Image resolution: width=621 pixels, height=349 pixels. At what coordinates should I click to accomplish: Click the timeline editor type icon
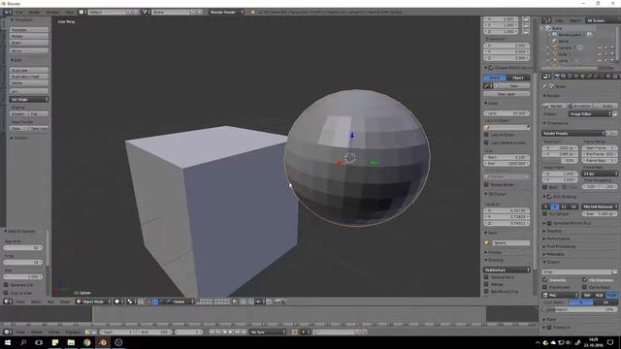pos(8,332)
